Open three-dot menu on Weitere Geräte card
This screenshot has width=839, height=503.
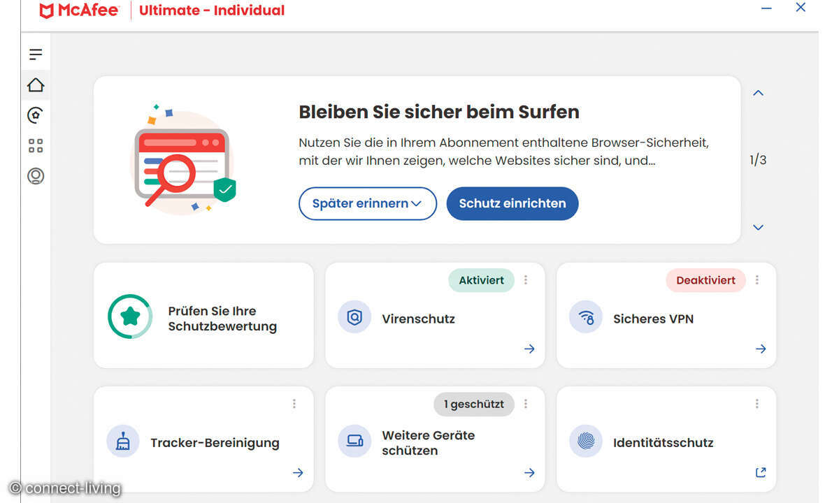click(x=526, y=404)
